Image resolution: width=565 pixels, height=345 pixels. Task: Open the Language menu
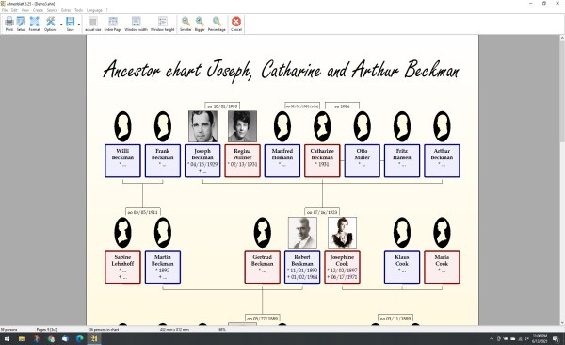(94, 10)
